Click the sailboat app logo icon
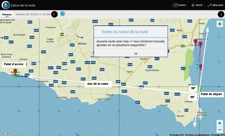Viewport: 225px width, 136px height. point(5,5)
